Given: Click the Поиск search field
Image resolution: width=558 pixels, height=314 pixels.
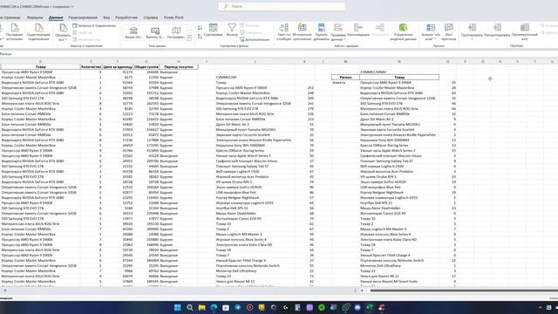Looking at the screenshot, I should pyautogui.click(x=282, y=6).
